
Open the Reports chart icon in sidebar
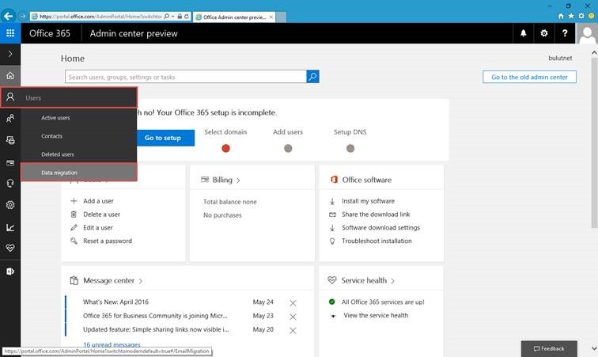pos(10,228)
